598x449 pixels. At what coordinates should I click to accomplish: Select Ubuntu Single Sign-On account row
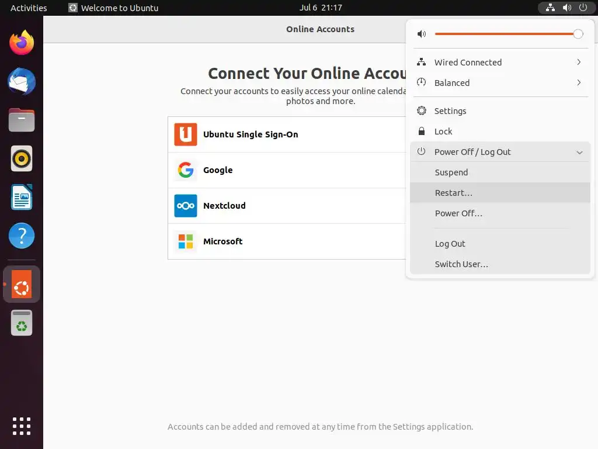coord(287,134)
